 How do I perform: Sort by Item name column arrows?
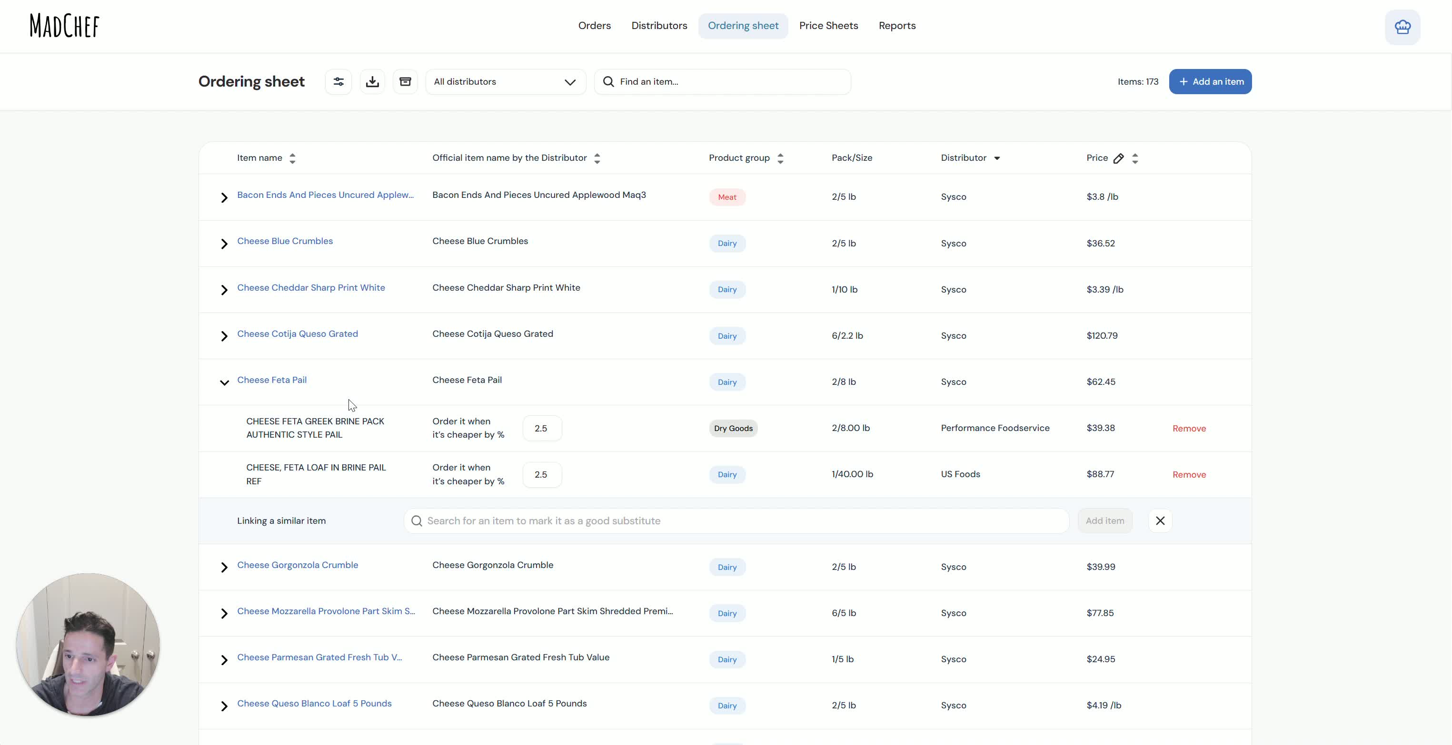pos(292,158)
